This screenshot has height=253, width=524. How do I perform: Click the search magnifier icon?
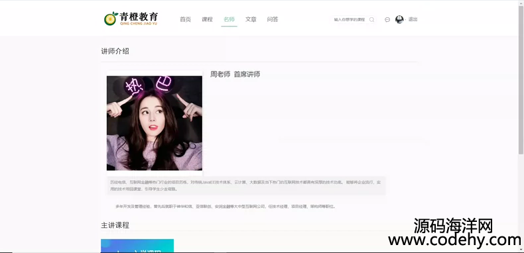tap(371, 20)
